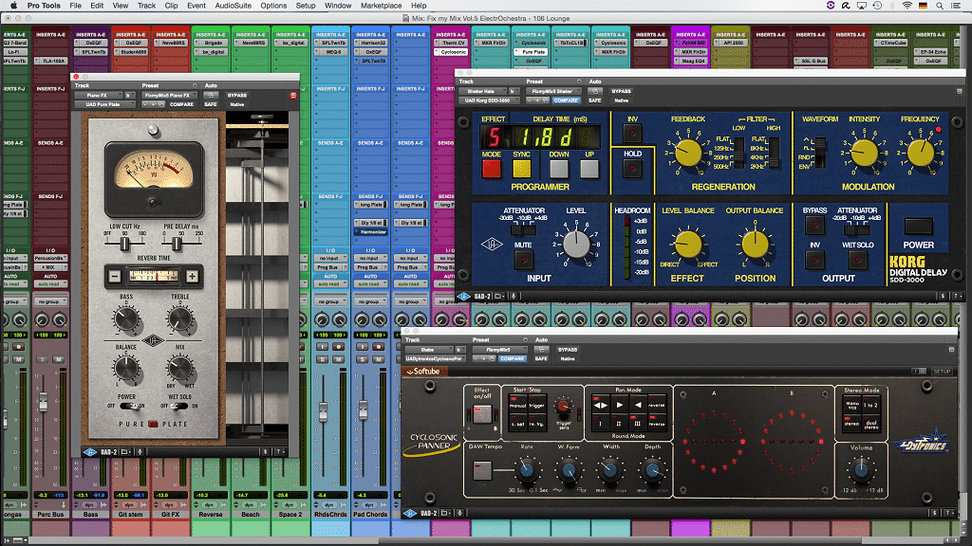Viewport: 972px width, 546px height.
Task: Open the UAD Korg SDD-3000 plugin selector dropdown
Action: (x=489, y=100)
